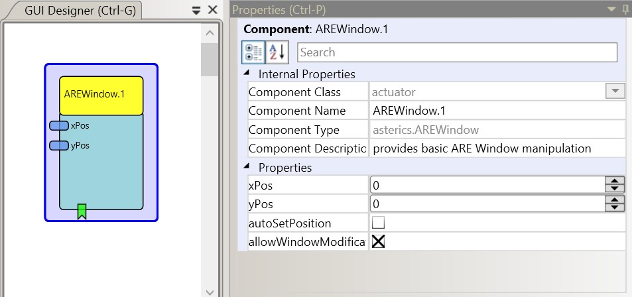Click the Properties (Ctrl-P) panel title
Viewport: 632px width, 297px height.
coord(279,10)
